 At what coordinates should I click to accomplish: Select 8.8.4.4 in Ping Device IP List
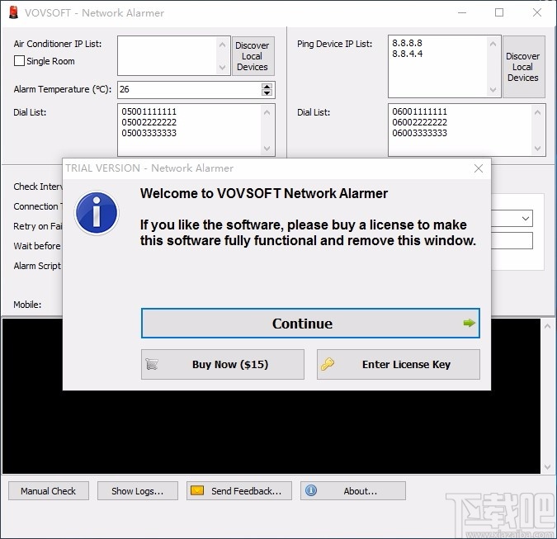click(x=407, y=54)
